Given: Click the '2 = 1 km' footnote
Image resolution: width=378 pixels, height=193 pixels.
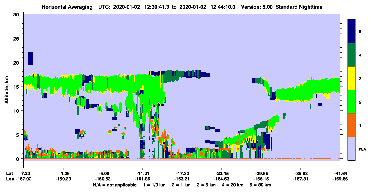Looking at the screenshot, I should click(181, 185).
